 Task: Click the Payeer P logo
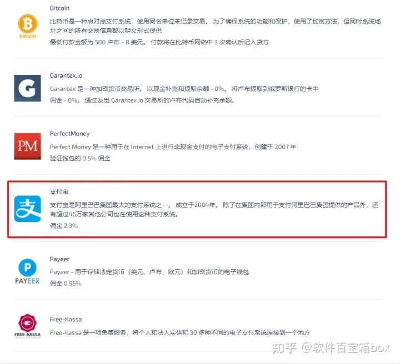(x=27, y=271)
